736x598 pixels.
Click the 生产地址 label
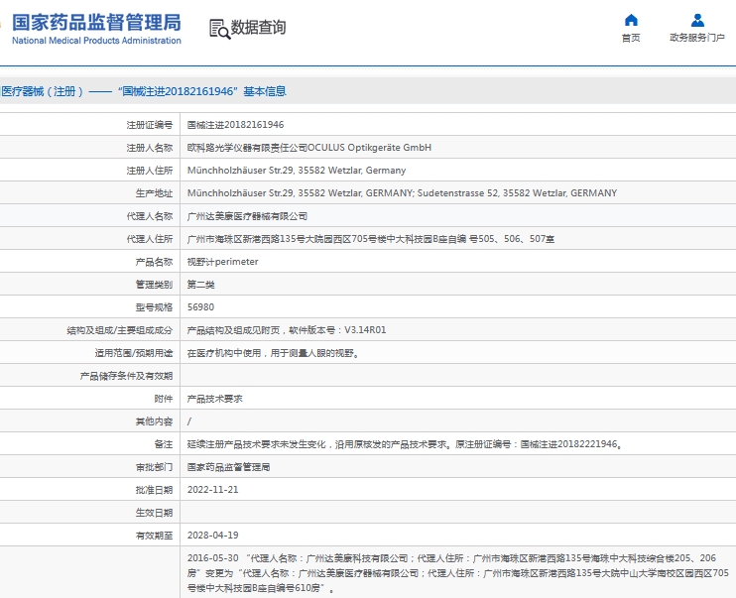tap(154, 193)
